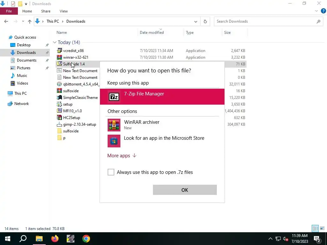Click Downloads in address breadcrumb

(x=76, y=21)
